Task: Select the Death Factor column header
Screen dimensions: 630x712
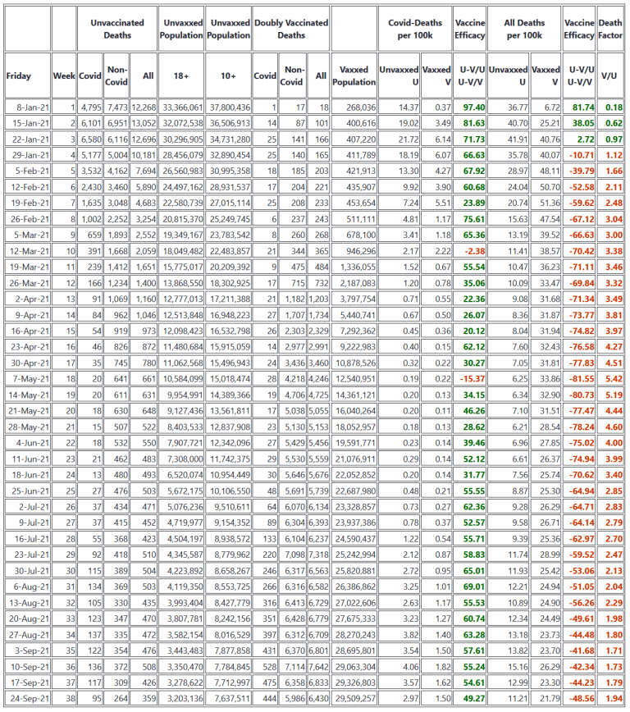Action: (609, 30)
